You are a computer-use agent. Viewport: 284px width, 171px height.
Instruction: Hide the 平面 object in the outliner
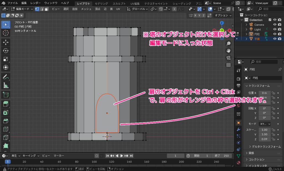[275, 39]
